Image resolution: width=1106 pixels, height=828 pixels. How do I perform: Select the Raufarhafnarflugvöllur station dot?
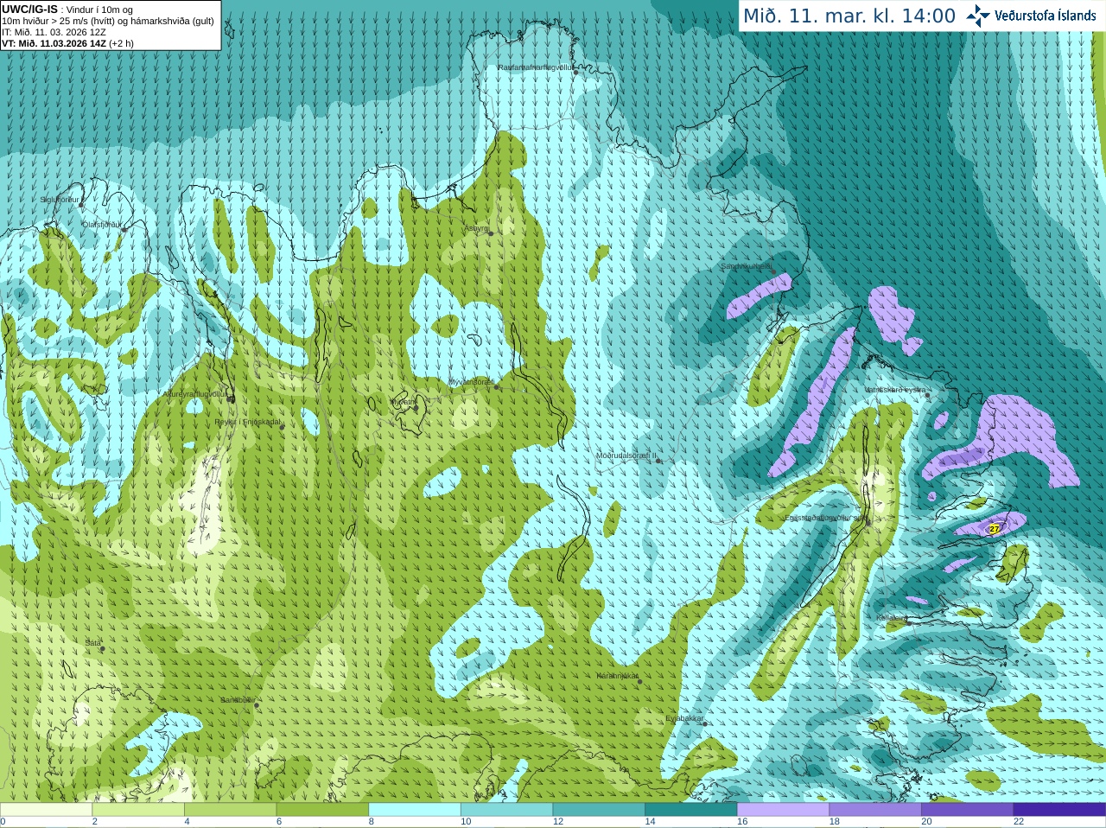(x=576, y=72)
